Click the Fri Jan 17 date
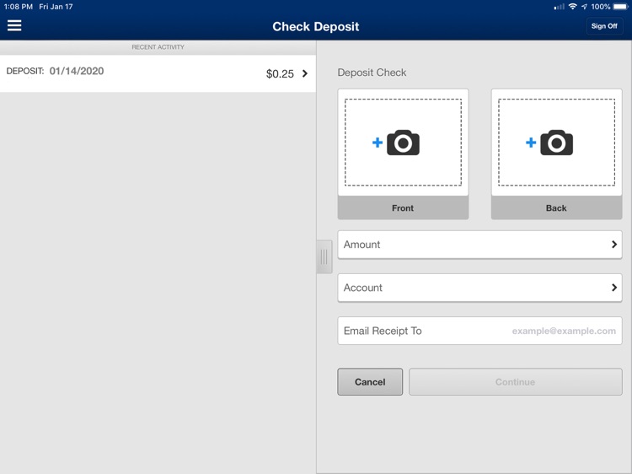This screenshot has width=632, height=474. (56, 7)
